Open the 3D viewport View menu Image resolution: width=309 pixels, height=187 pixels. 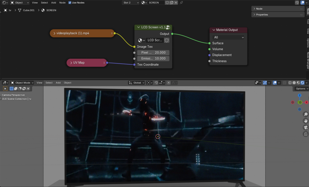click(39, 83)
